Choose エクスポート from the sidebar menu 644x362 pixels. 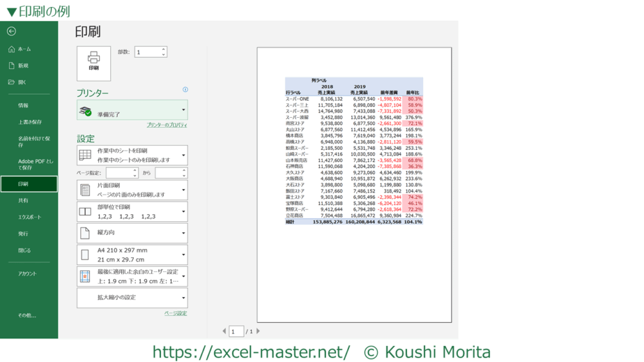coord(30,217)
